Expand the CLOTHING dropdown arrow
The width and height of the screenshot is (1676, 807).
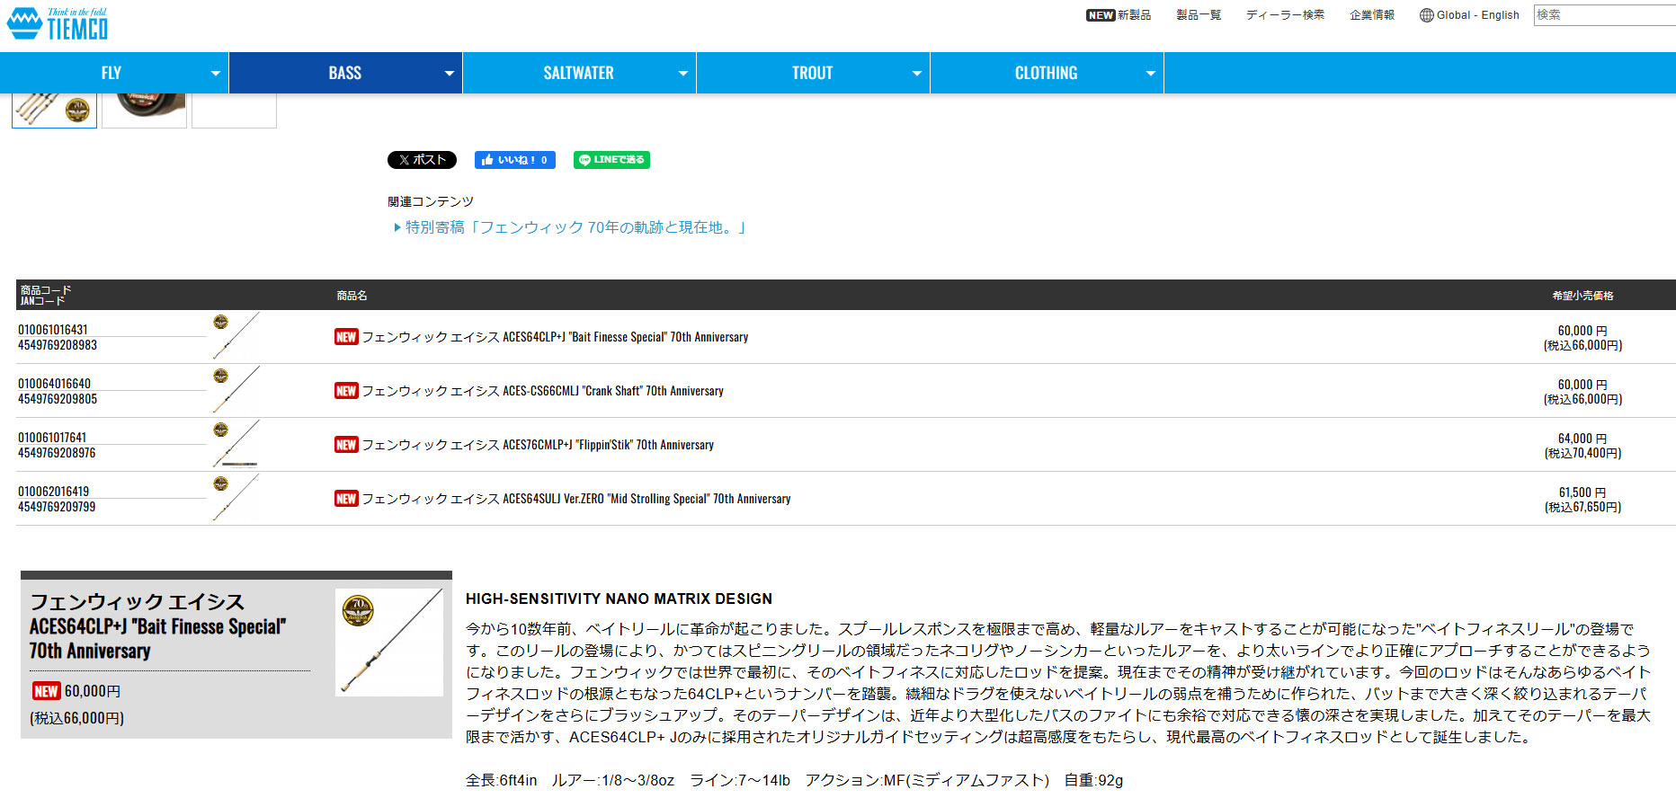click(1150, 74)
